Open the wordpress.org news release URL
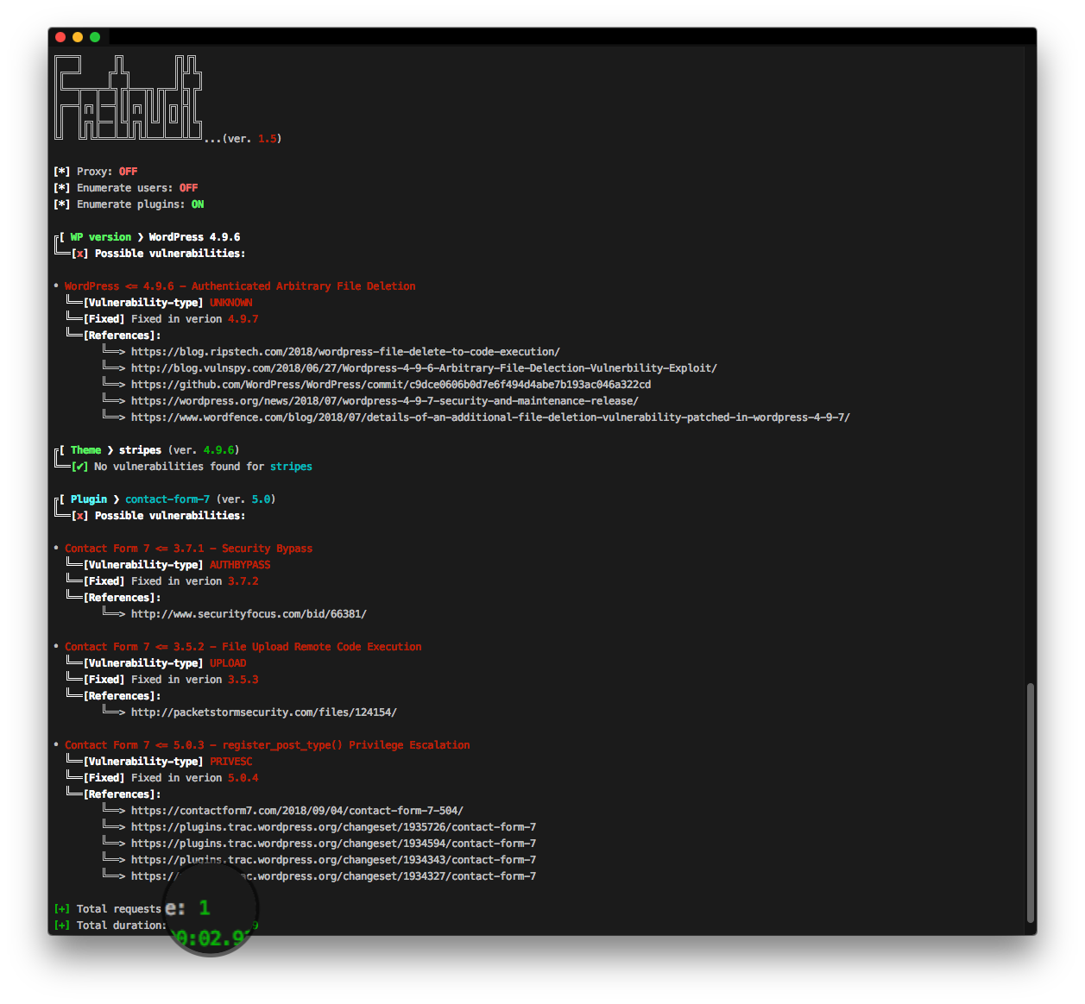 (385, 401)
